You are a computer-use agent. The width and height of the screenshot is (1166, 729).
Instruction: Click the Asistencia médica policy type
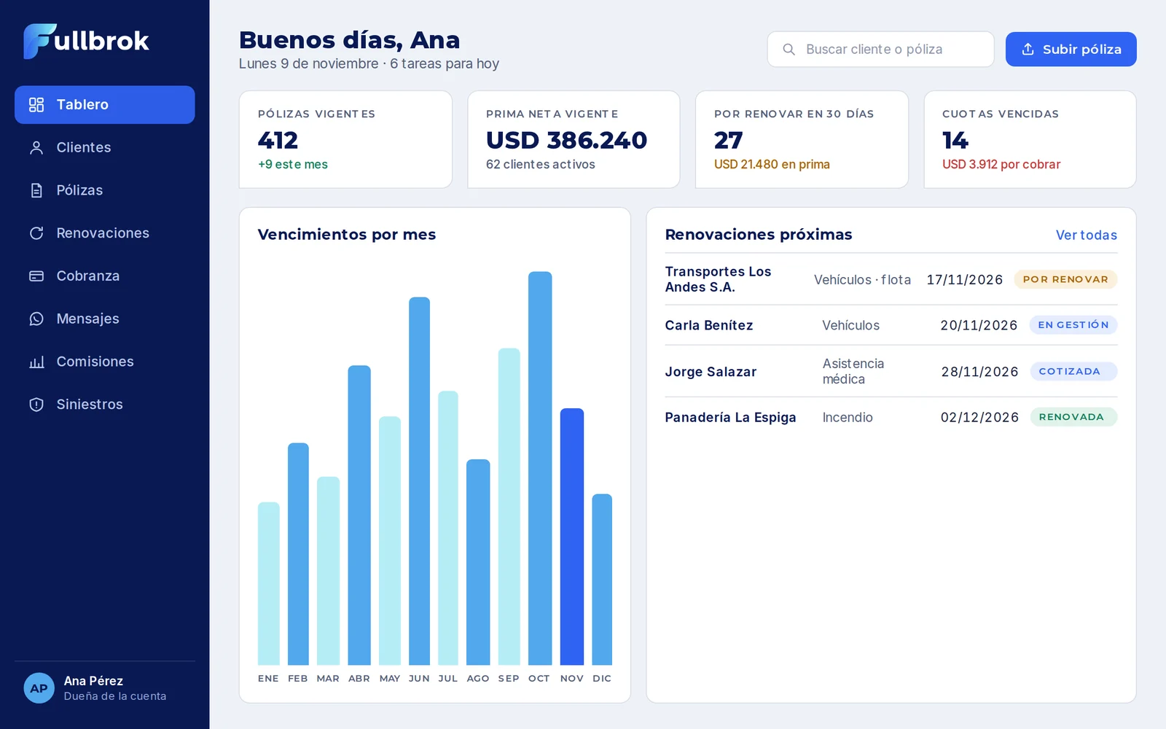pyautogui.click(x=853, y=371)
